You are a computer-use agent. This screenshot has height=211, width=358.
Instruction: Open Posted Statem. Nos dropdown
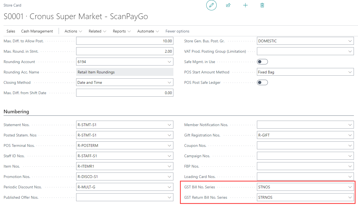(x=169, y=135)
